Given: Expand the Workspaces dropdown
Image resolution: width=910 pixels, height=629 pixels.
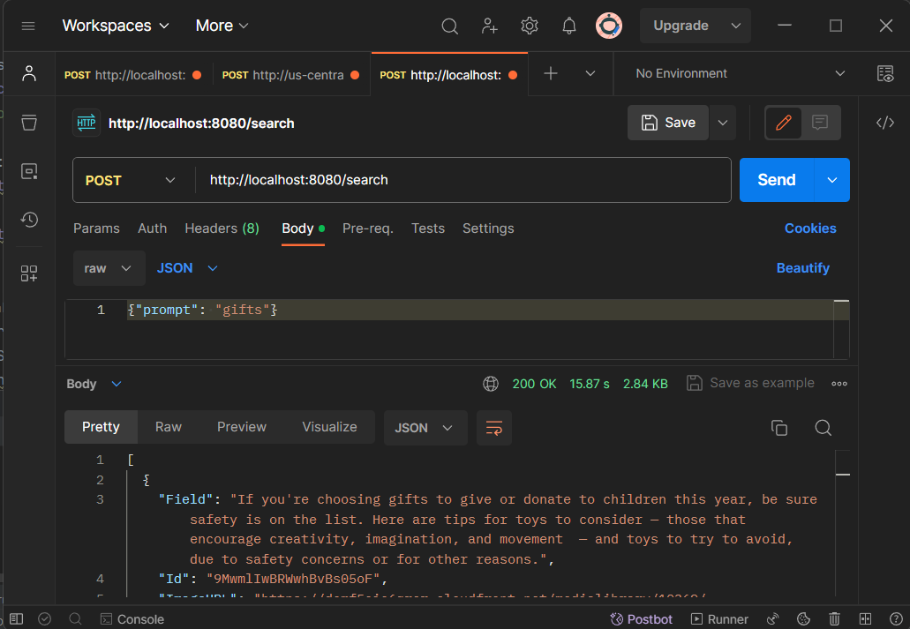Looking at the screenshot, I should (x=116, y=26).
